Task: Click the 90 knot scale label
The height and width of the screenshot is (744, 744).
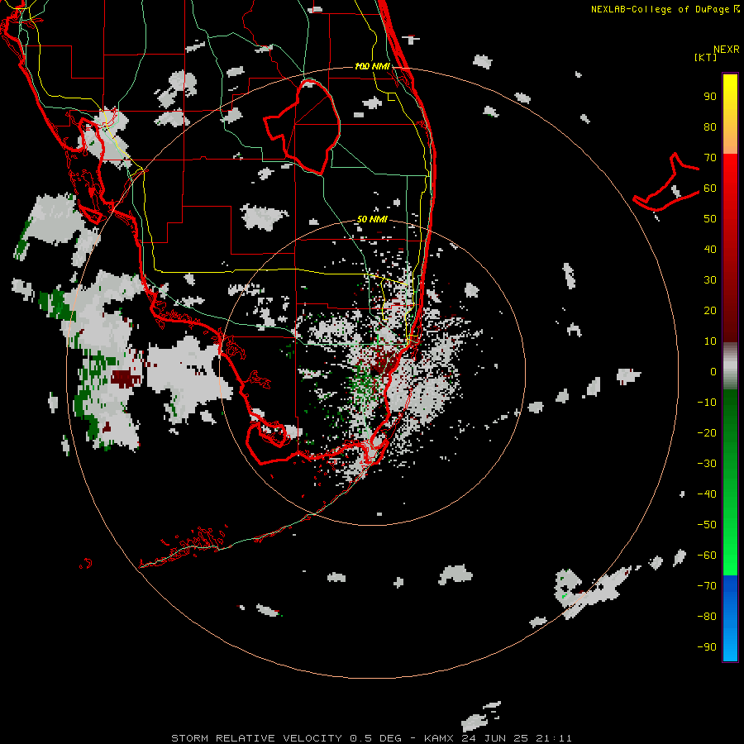Action: point(710,97)
